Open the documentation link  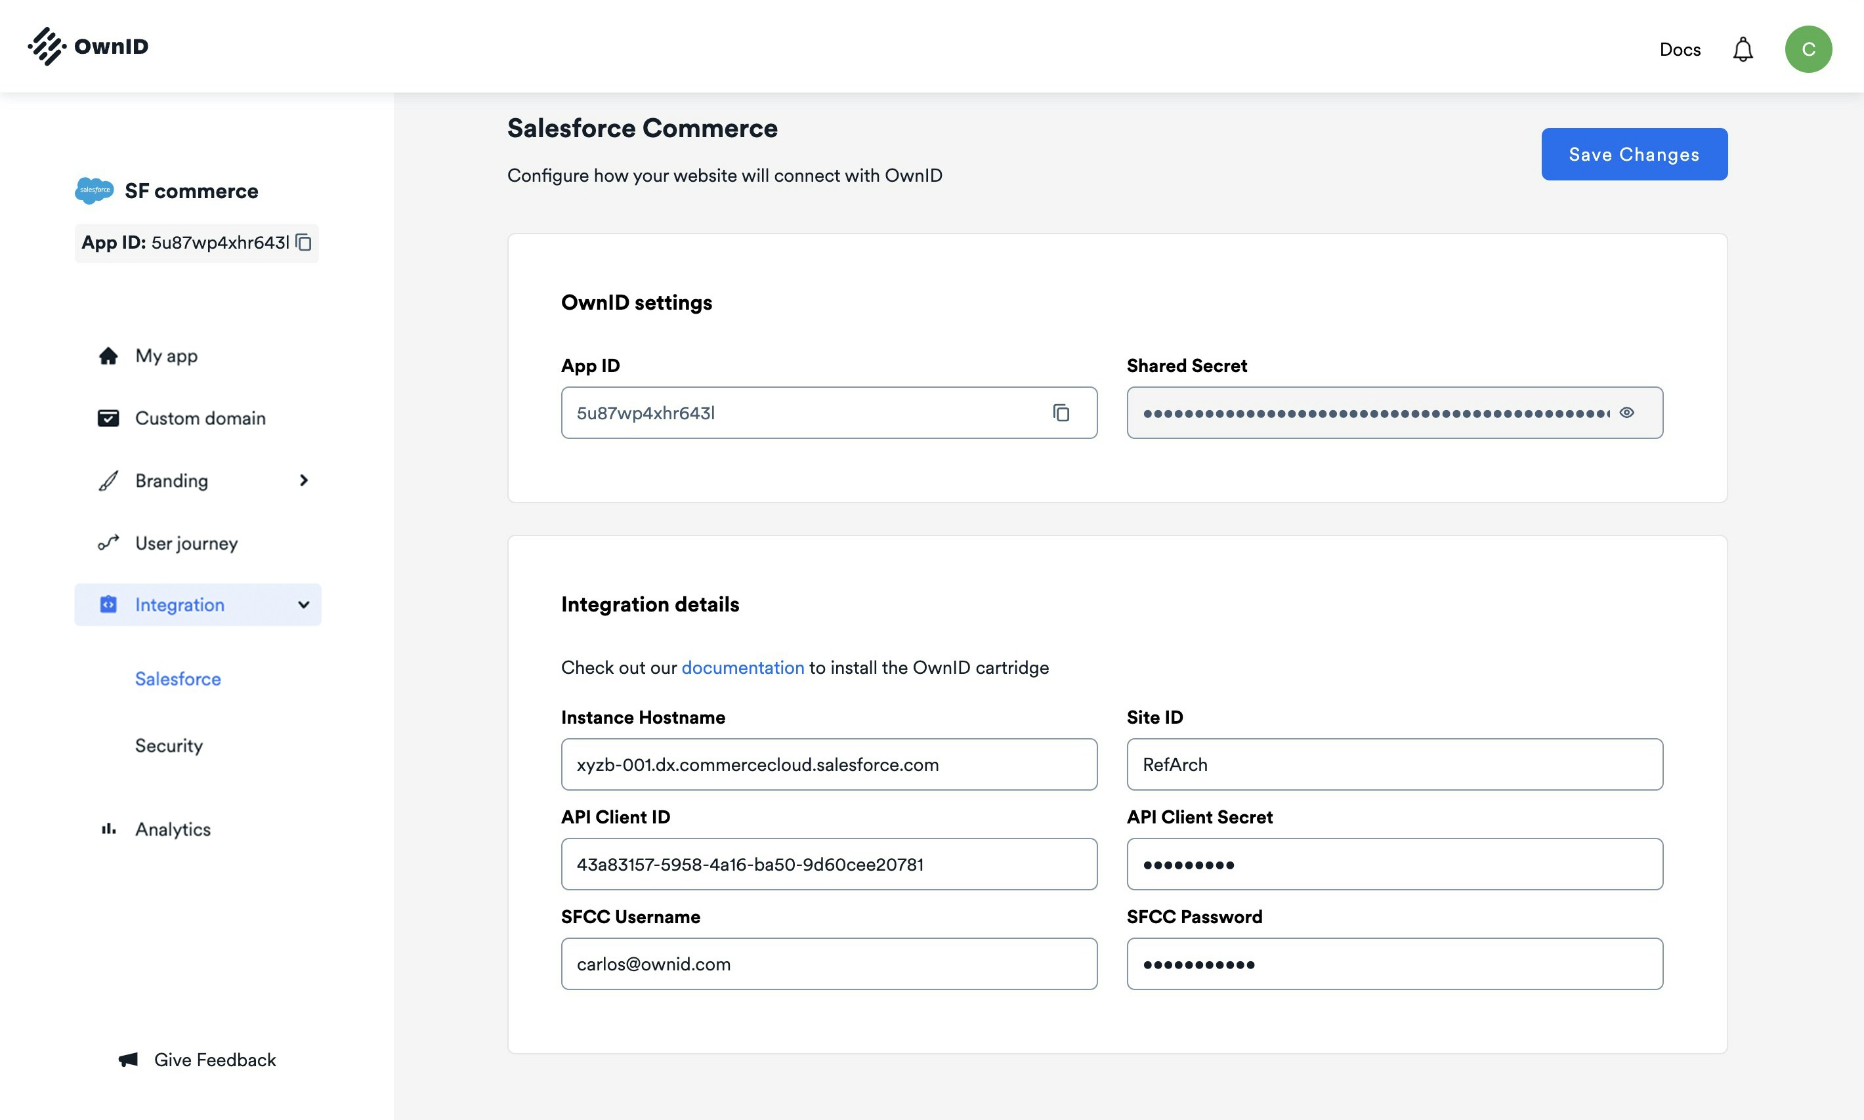743,667
